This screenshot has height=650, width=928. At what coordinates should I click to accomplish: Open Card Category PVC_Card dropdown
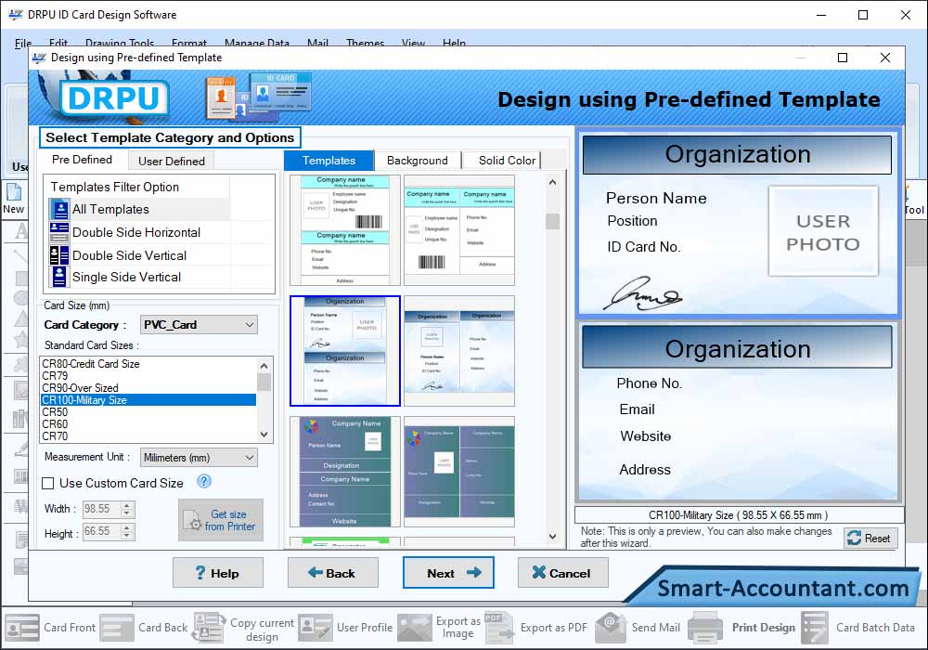[x=199, y=324]
